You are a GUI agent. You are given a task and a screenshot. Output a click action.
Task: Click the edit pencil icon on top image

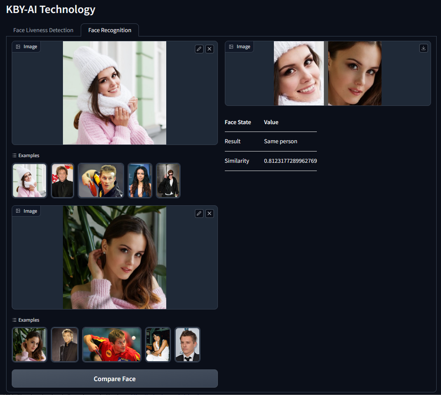point(199,49)
